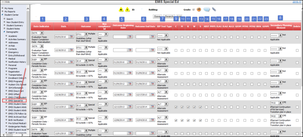Viewport: 303px width, 137px height.
Task: Open the first row RETR Date Indicator dropdown
Action: point(42,33)
